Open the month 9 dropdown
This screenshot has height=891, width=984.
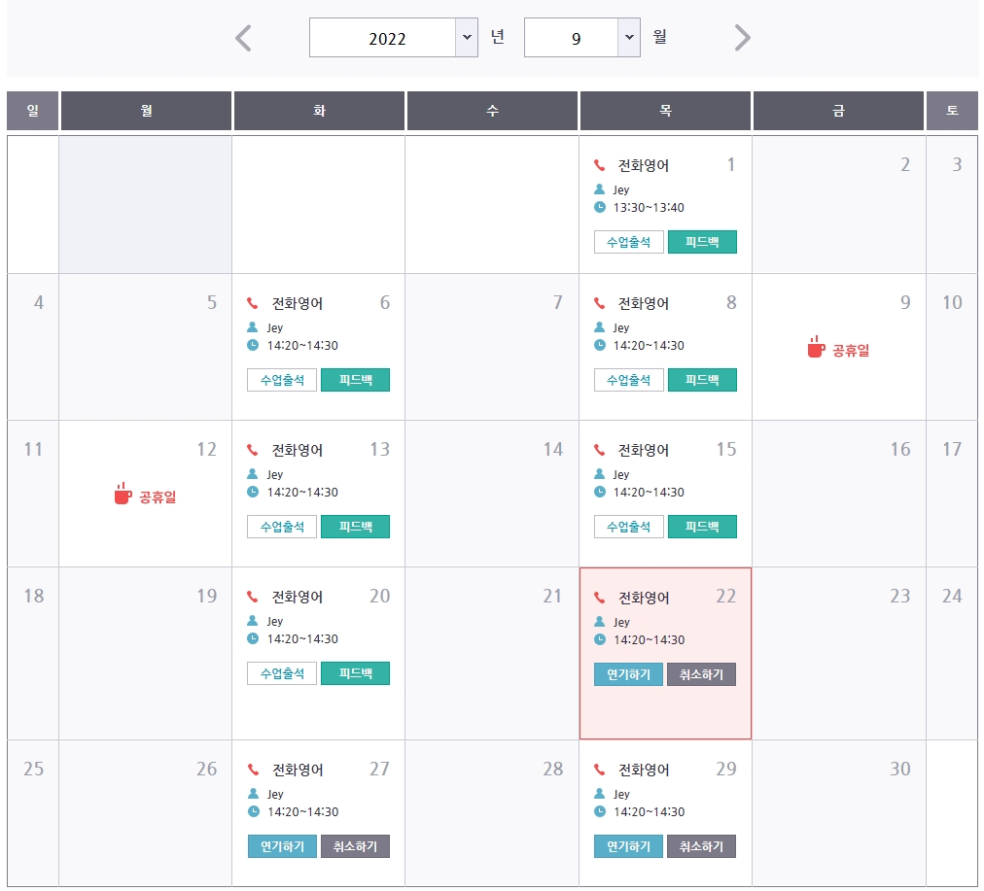click(581, 38)
